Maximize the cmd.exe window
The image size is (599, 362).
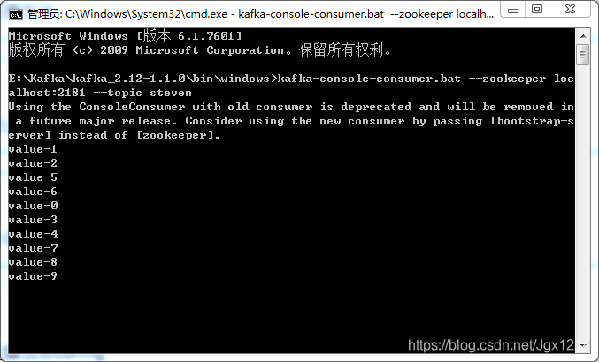(x=537, y=10)
